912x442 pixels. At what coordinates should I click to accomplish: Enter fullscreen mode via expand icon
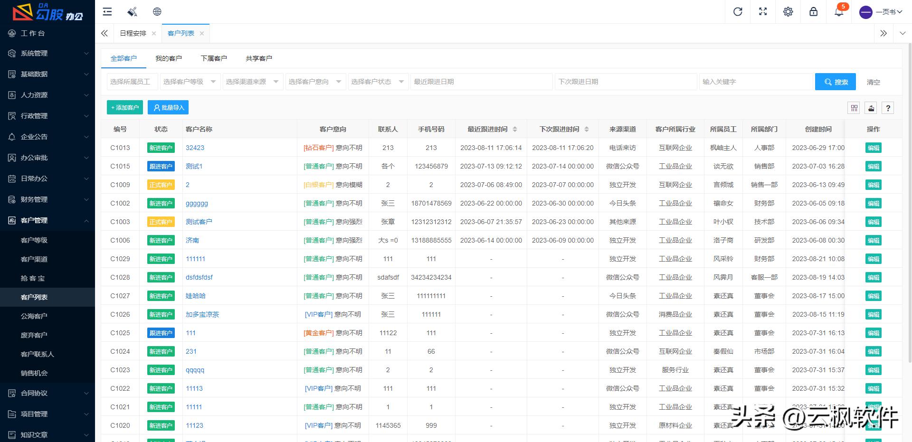coord(763,11)
